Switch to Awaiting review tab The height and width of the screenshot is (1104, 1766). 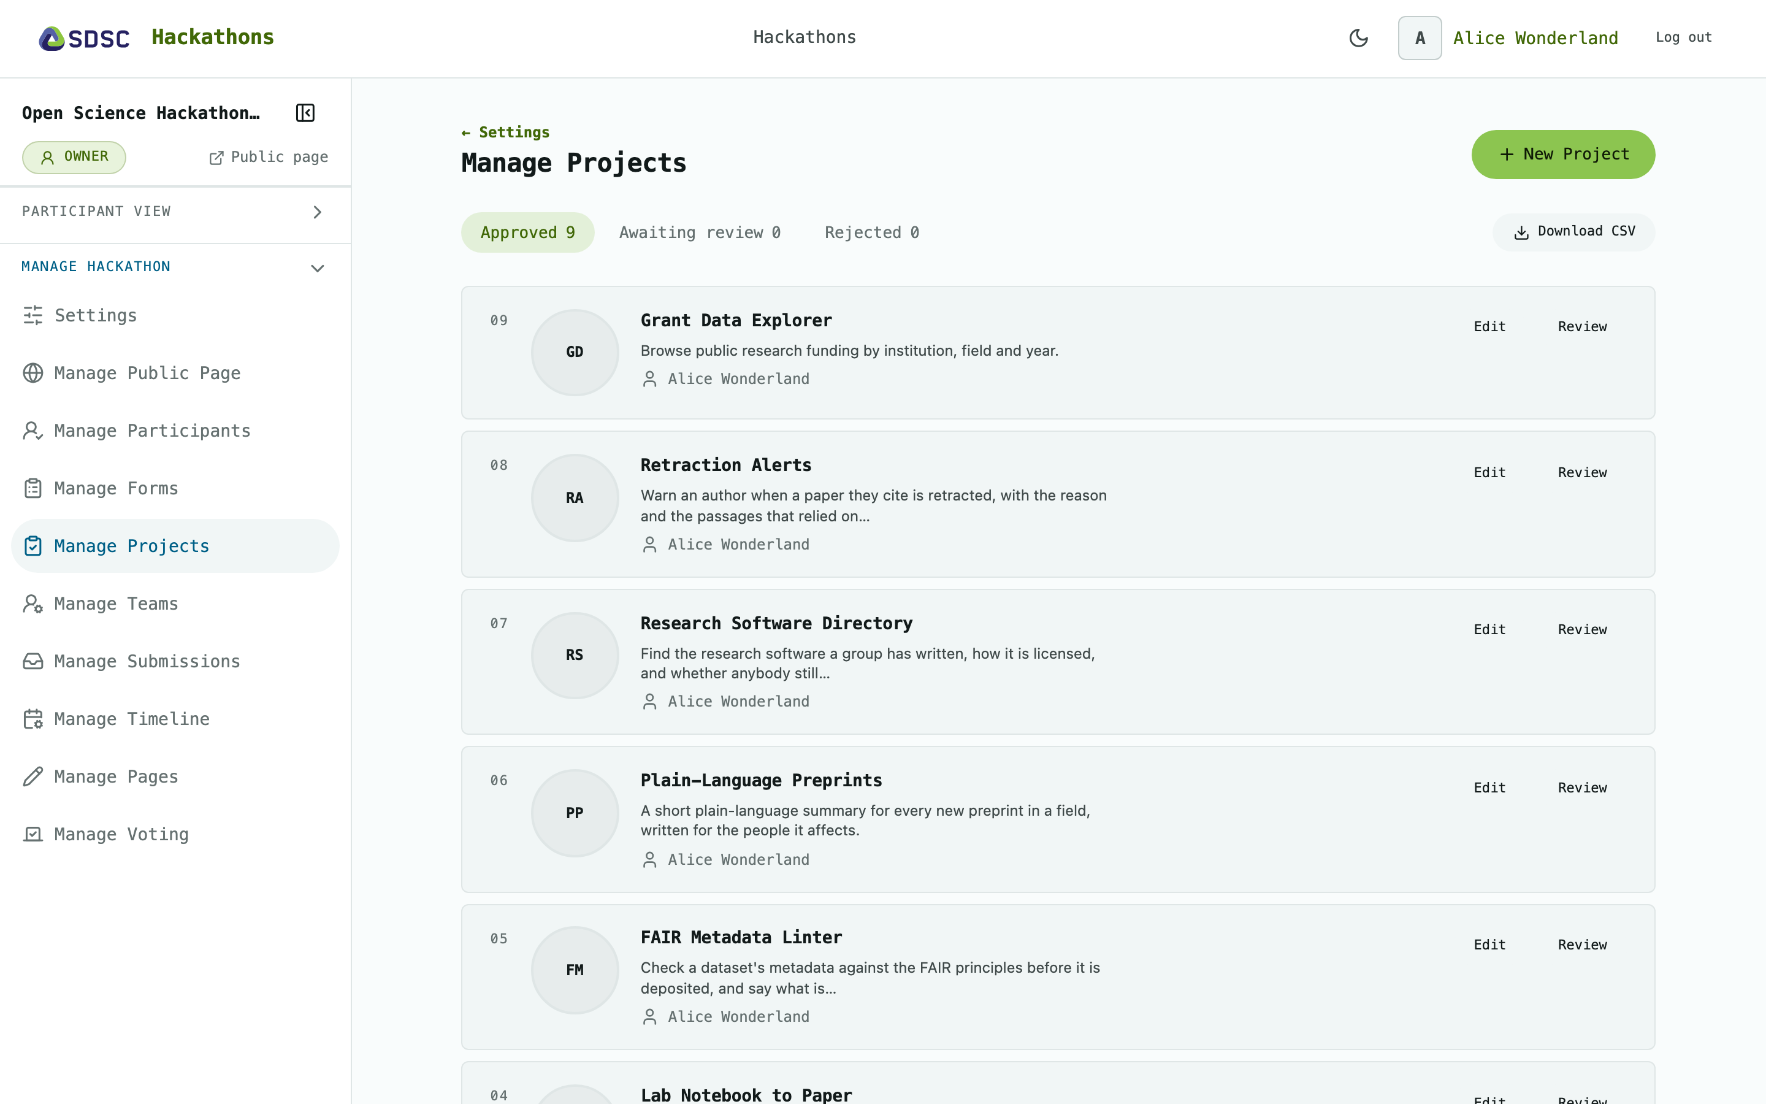point(700,233)
